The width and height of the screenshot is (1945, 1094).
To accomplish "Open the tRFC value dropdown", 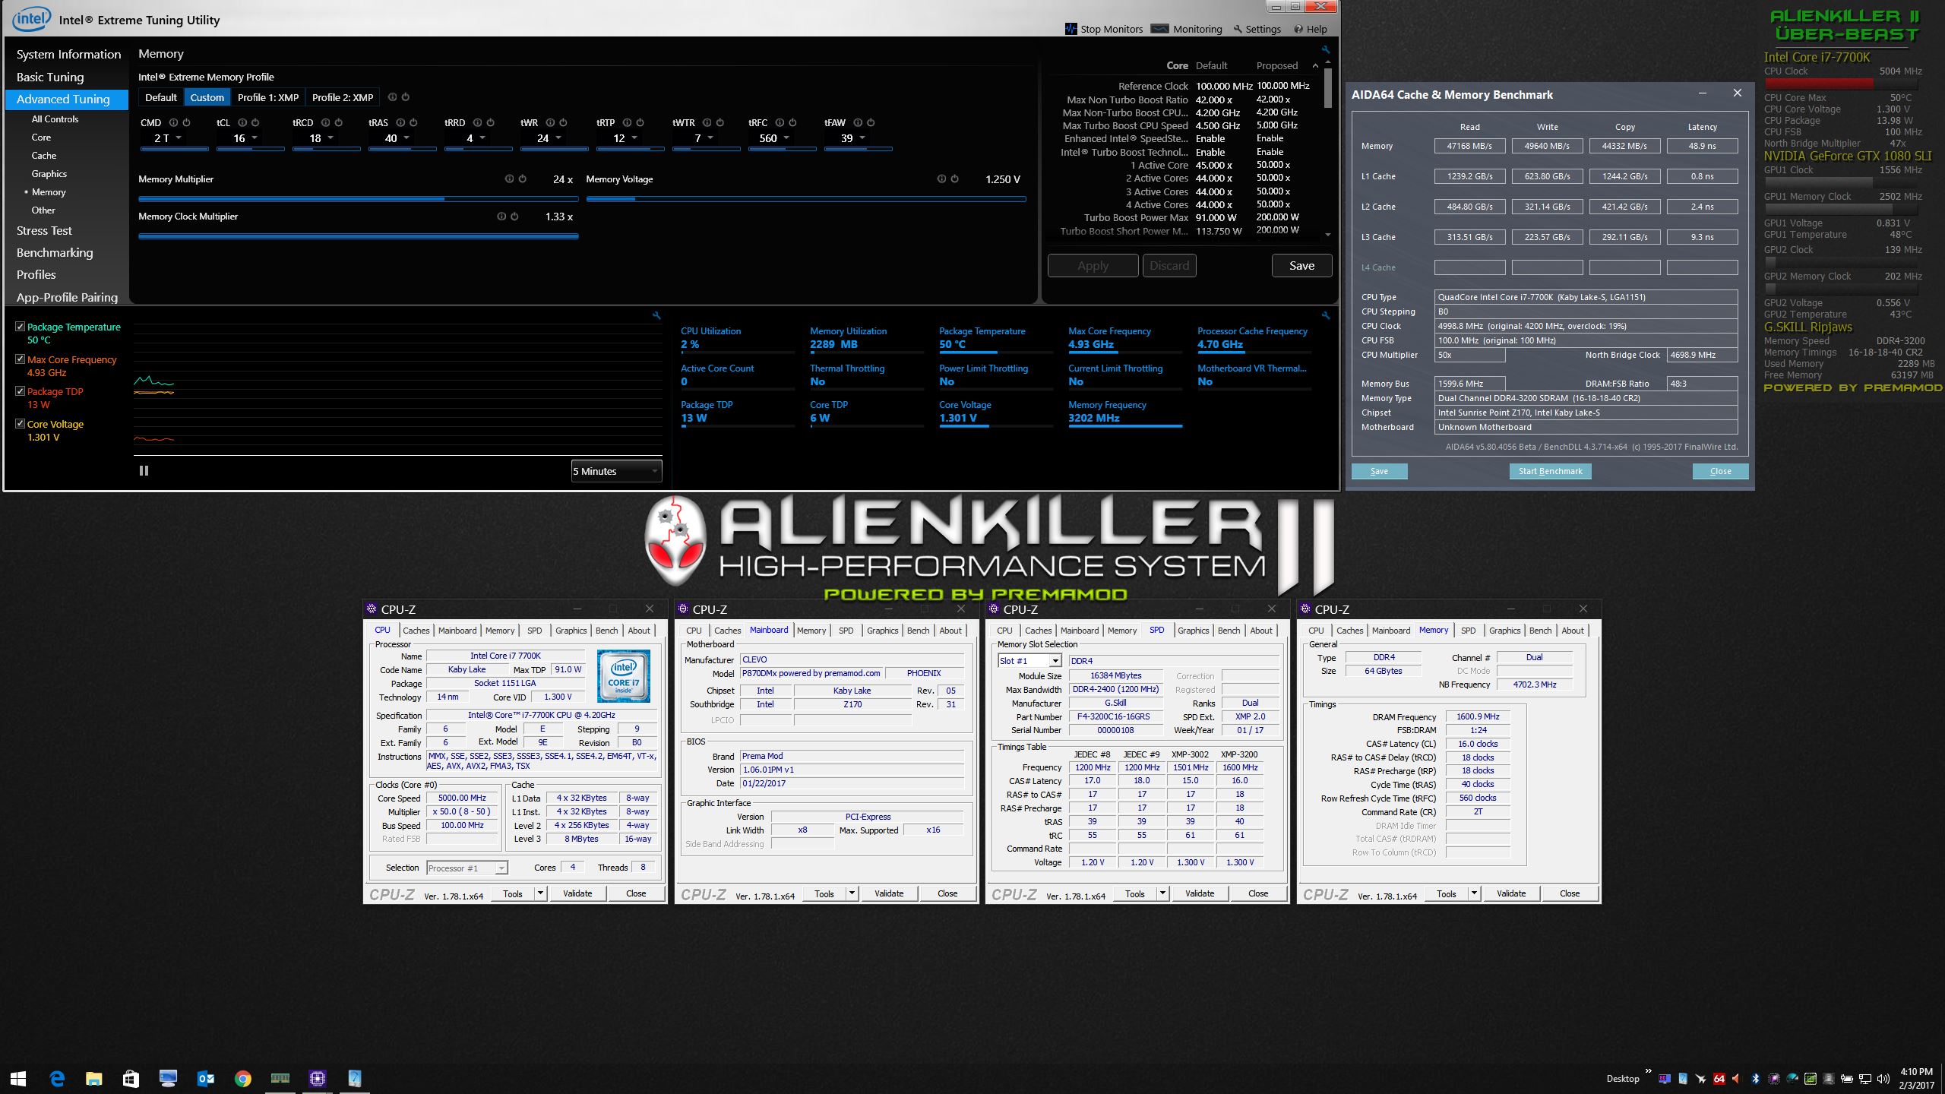I will click(786, 138).
